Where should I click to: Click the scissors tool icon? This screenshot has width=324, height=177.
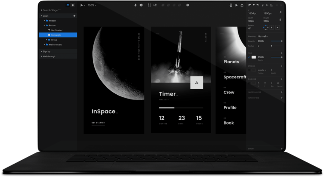tap(155, 5)
